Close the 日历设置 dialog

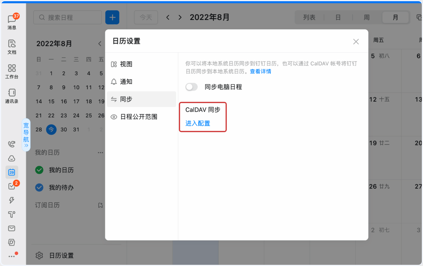pos(356,42)
